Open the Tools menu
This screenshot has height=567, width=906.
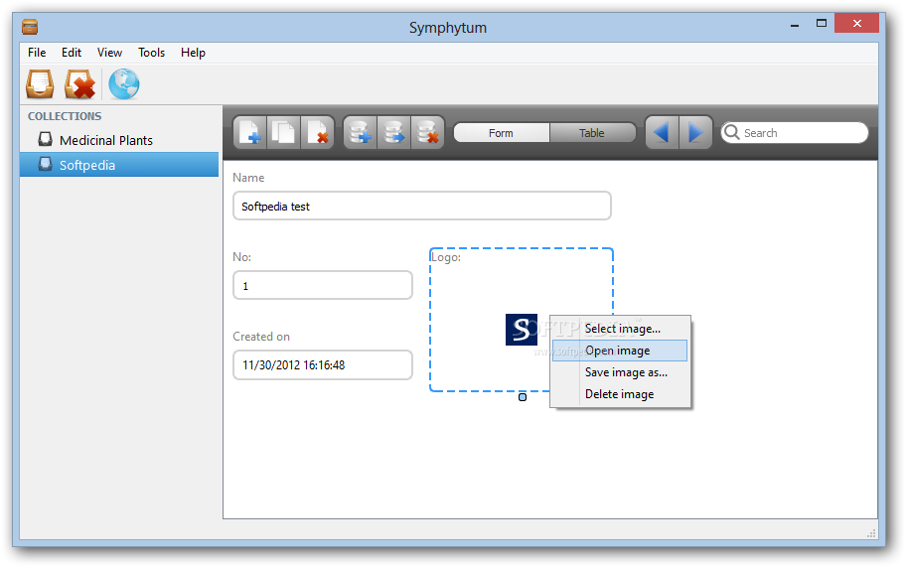[151, 53]
